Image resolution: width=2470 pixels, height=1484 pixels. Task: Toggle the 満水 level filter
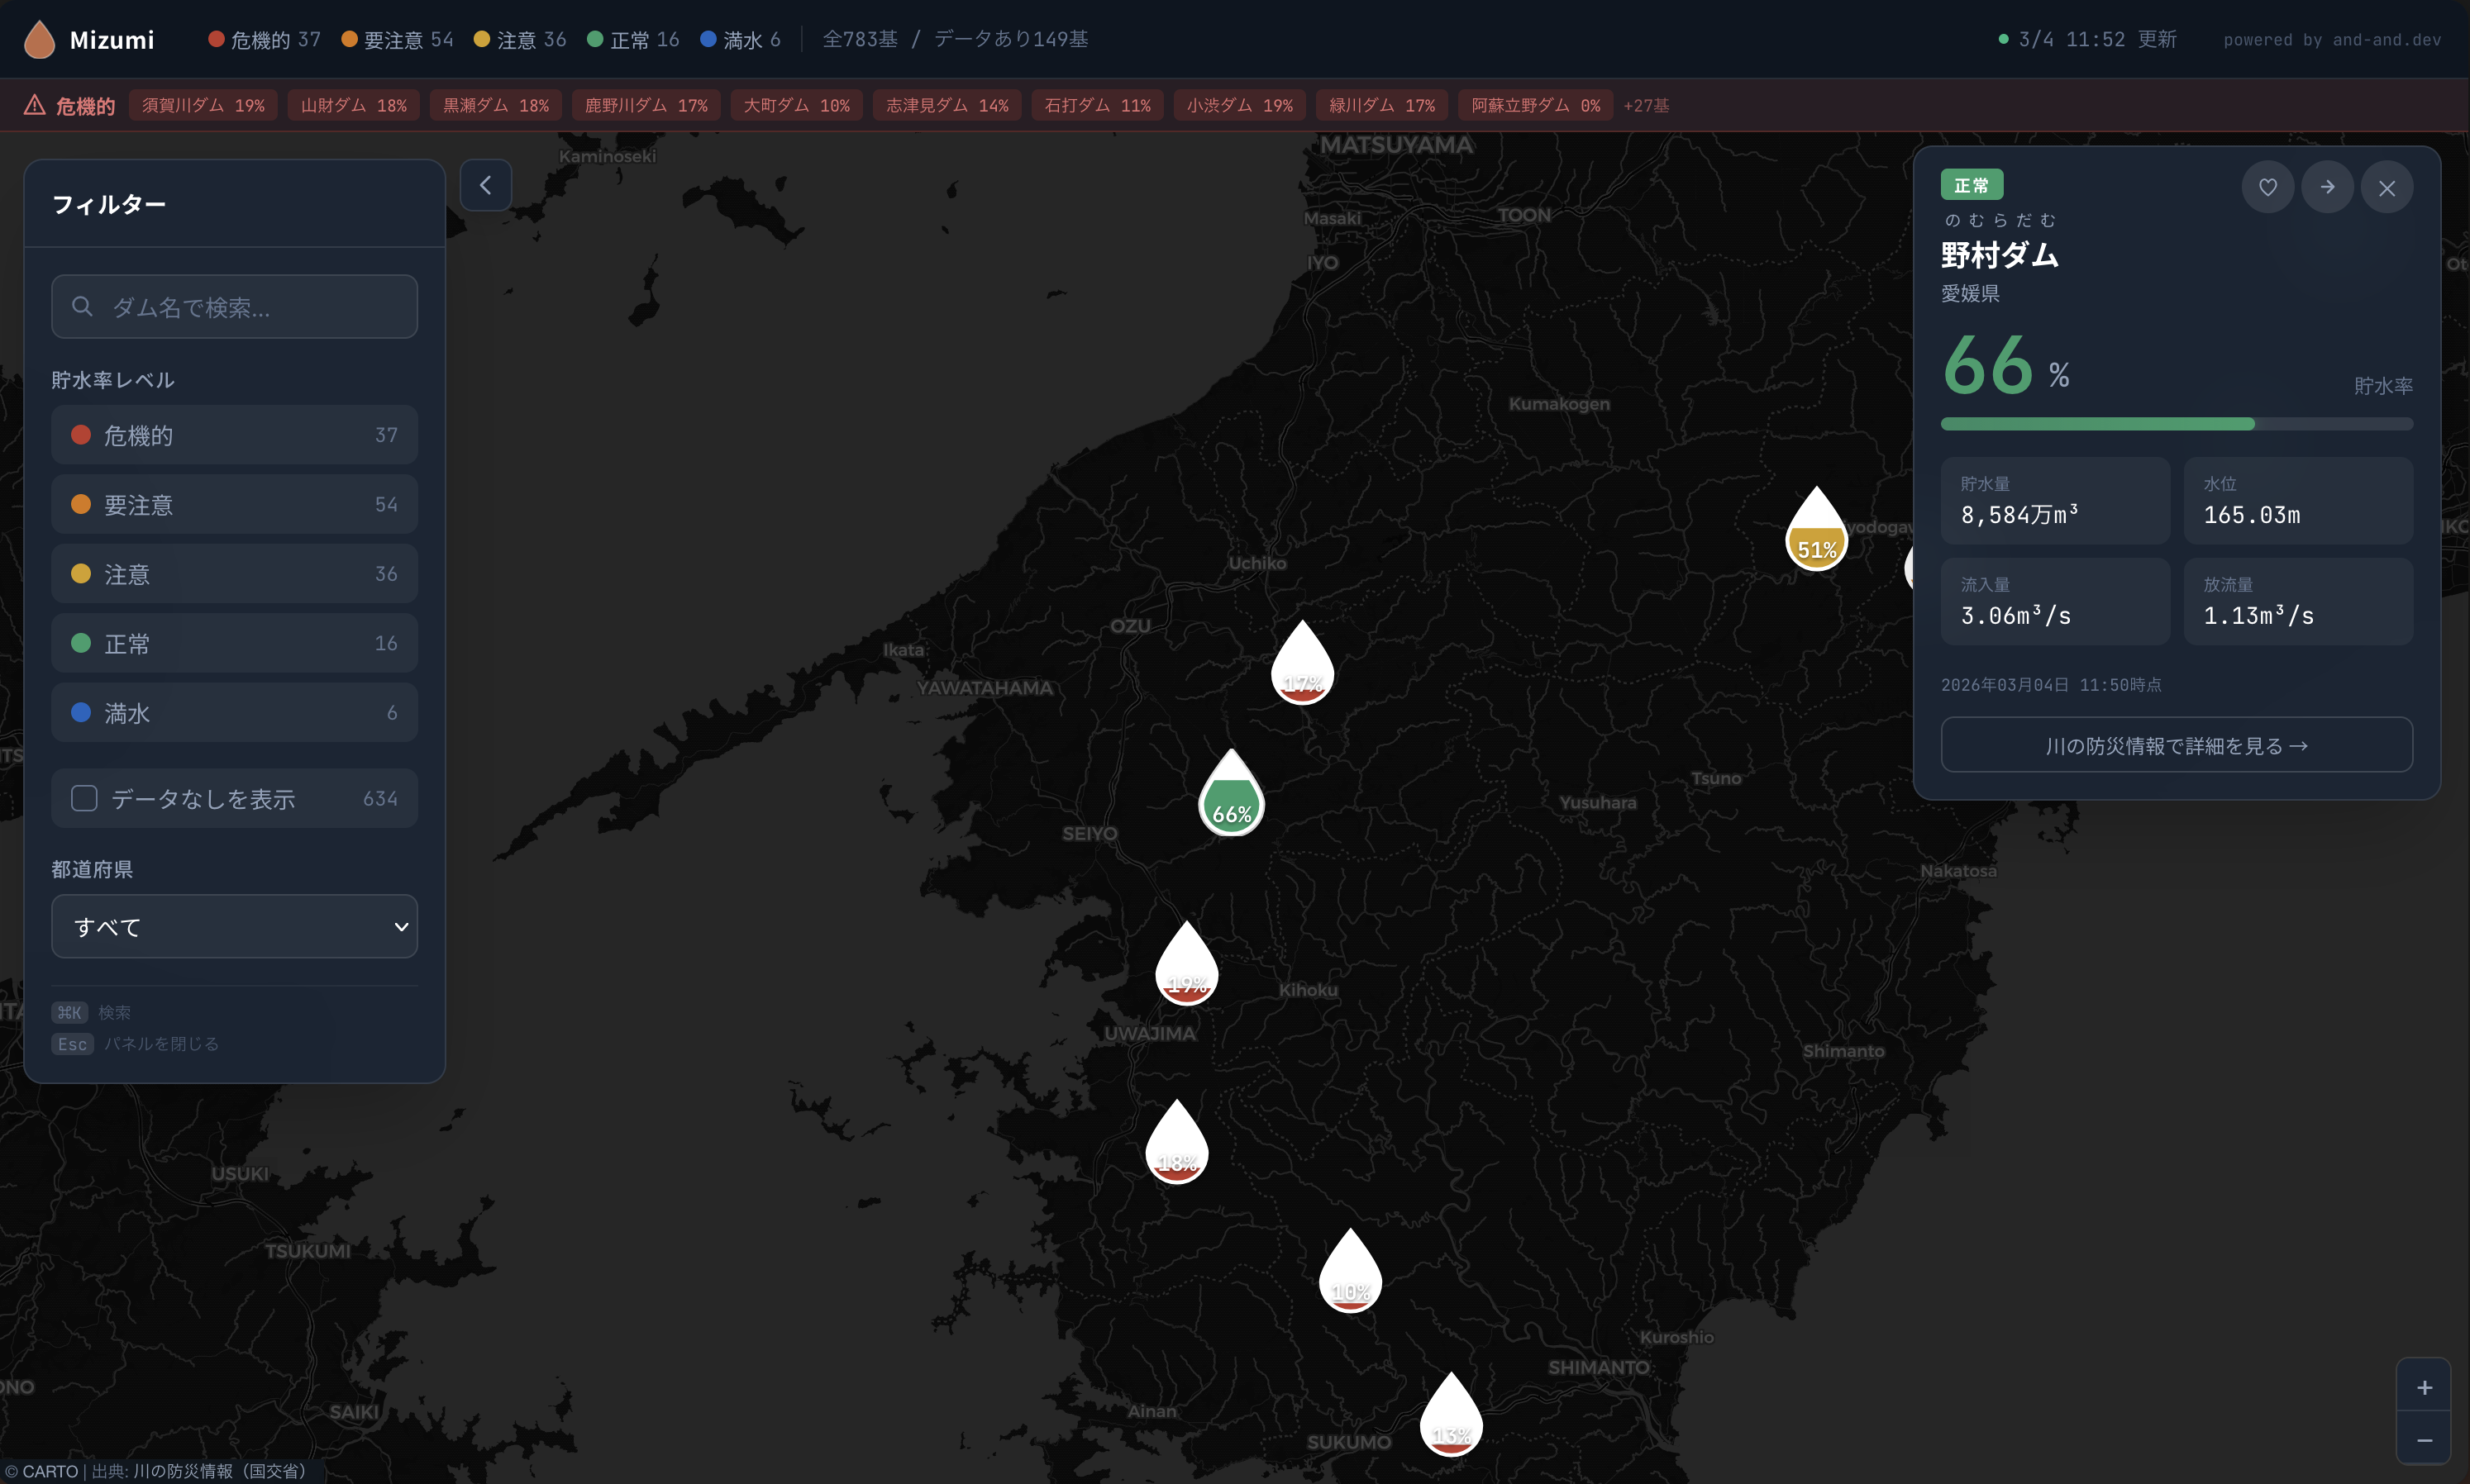(234, 713)
